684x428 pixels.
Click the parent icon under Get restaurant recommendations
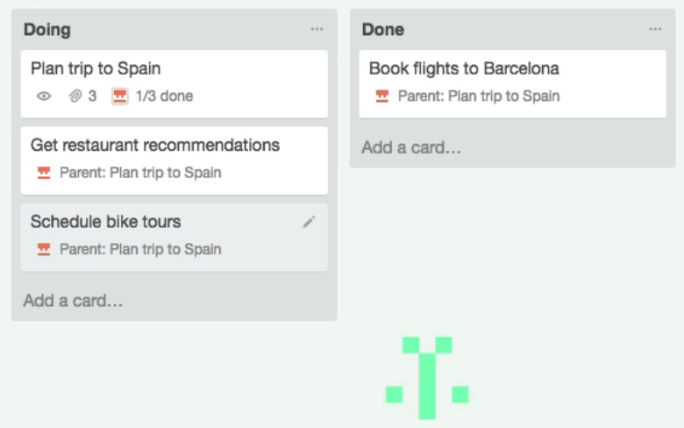pos(44,173)
